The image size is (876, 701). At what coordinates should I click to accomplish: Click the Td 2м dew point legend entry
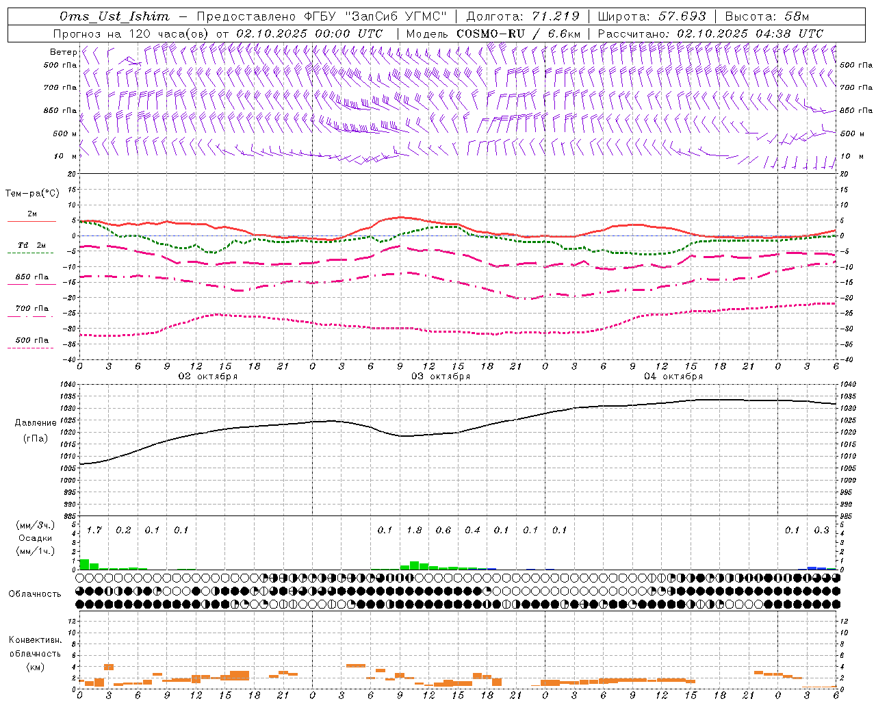[x=31, y=245]
